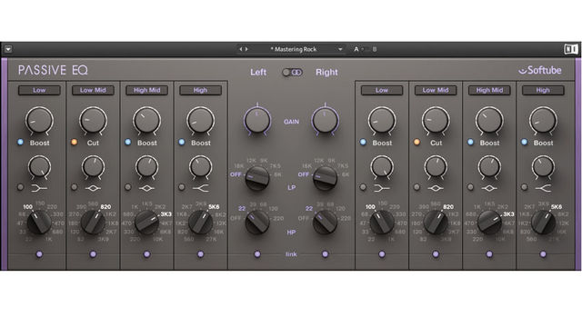Toggle the left High band Boost LED
The width and height of the screenshot is (582, 327).
point(182,142)
